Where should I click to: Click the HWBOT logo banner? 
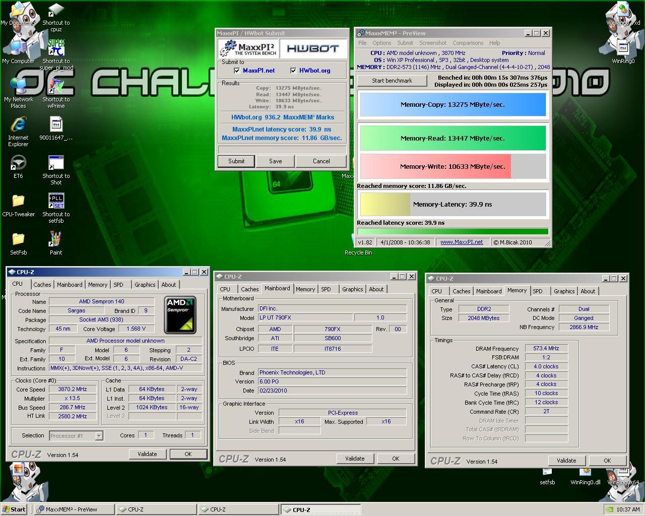click(x=313, y=49)
